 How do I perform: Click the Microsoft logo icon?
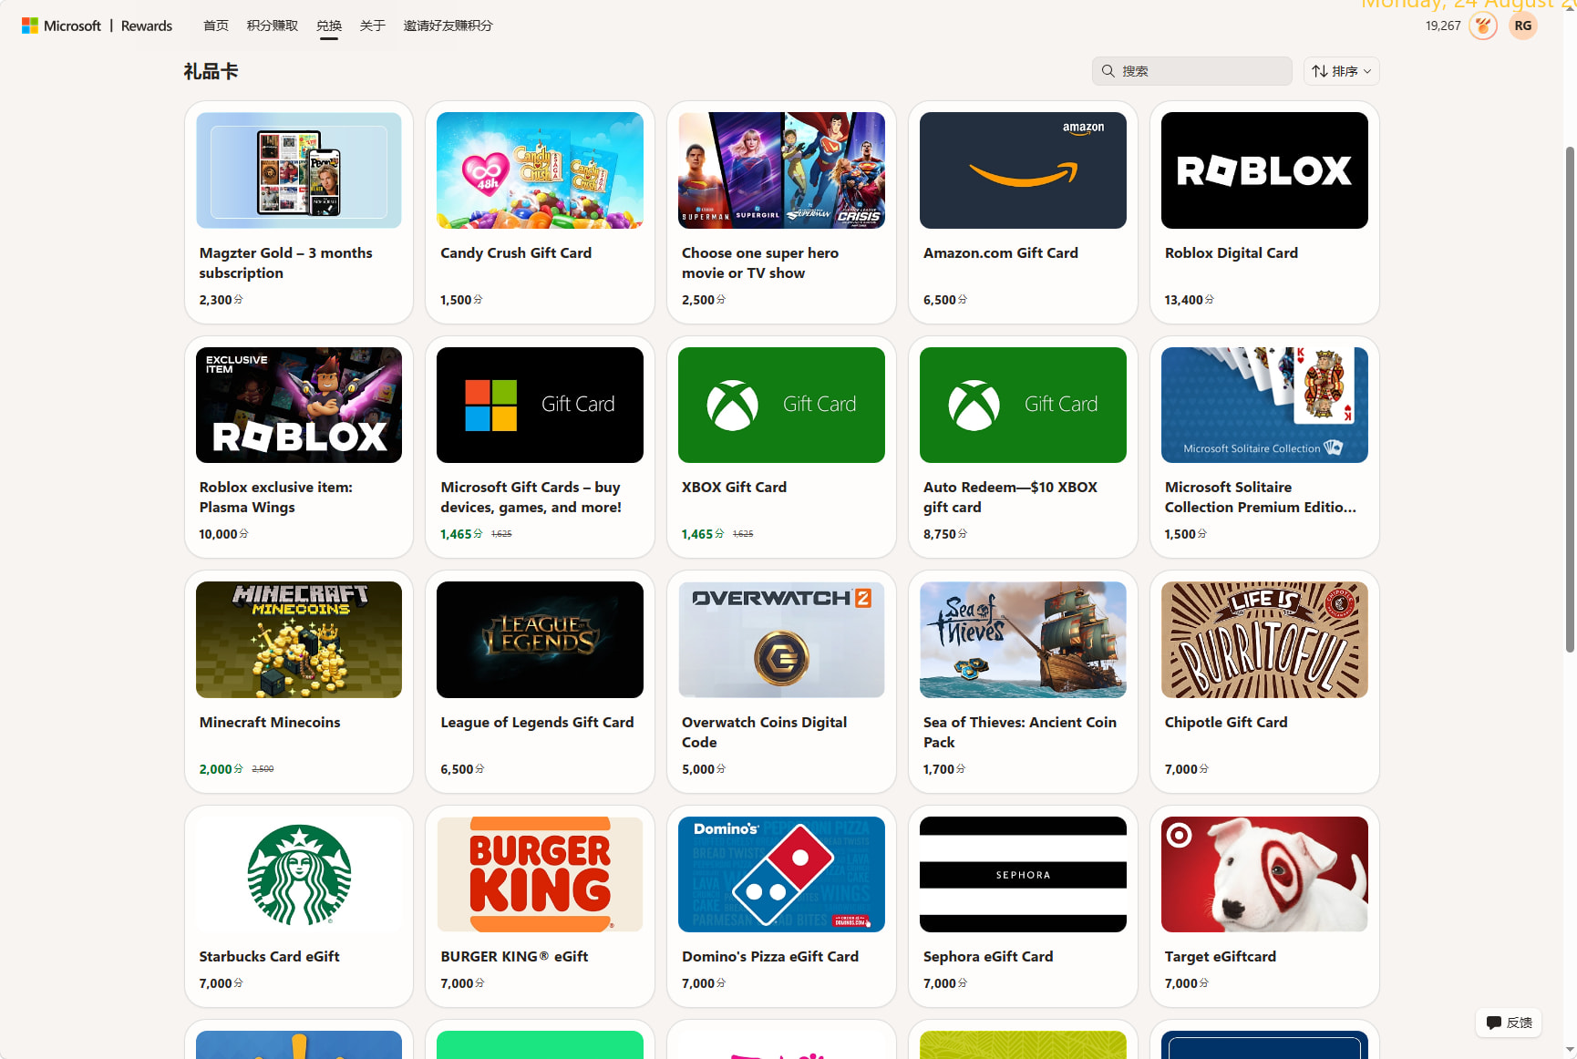[x=30, y=26]
